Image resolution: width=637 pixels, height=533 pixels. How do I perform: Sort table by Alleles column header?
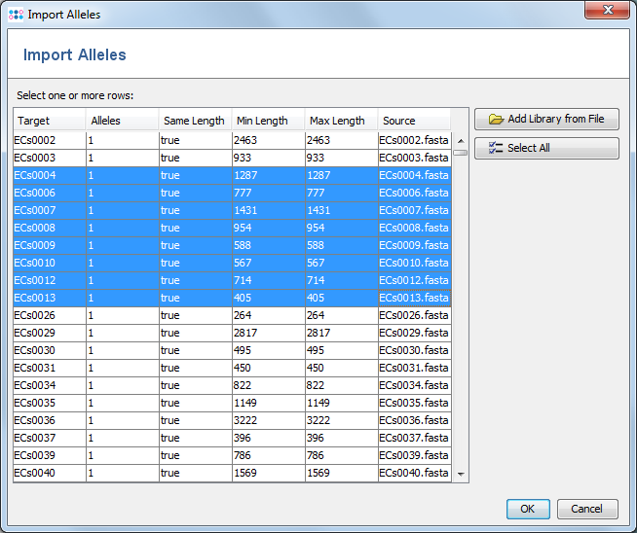[122, 121]
